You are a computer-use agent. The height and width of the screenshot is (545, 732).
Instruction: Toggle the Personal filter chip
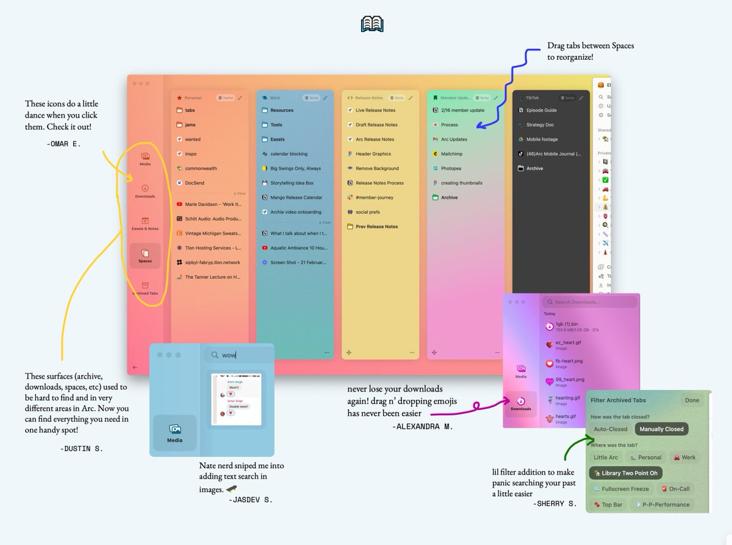[645, 457]
